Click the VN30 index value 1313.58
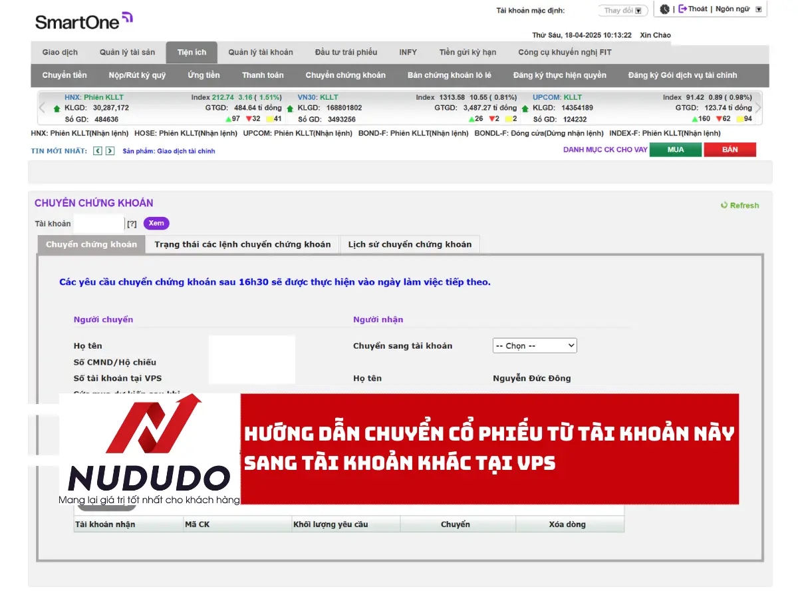This screenshot has width=798, height=599. 452,97
